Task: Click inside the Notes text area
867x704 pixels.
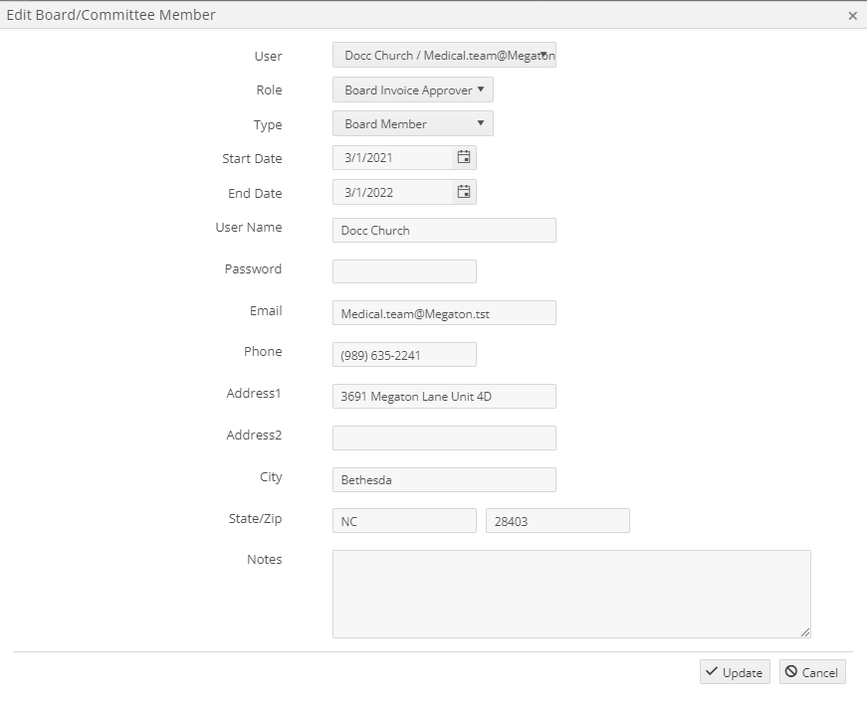Action: tap(571, 594)
